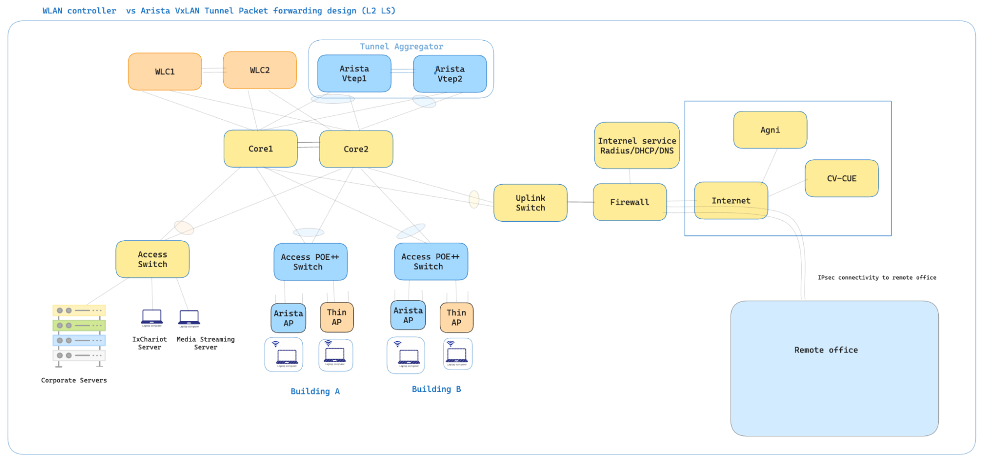This screenshot has height=456, width=981.
Task: Click the Firewall node
Action: 630,202
